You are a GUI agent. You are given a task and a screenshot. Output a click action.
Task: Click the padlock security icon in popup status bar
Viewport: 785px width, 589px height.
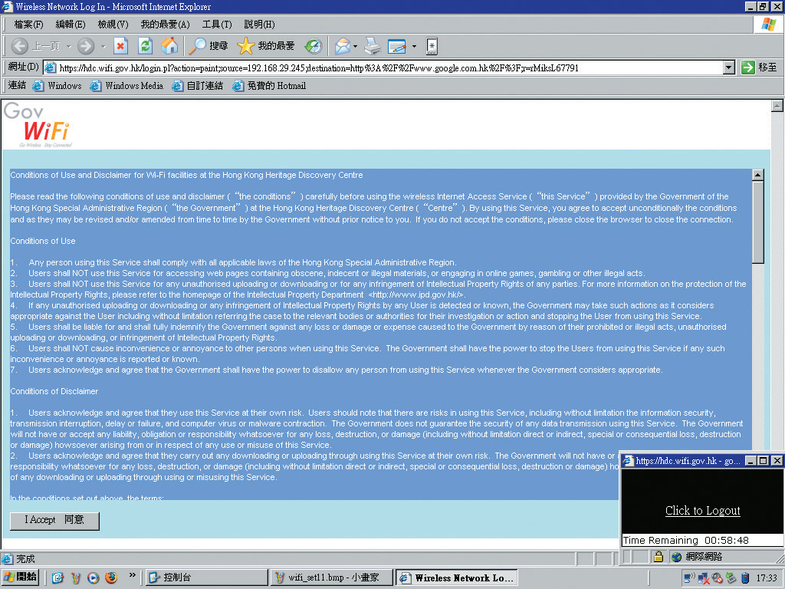[x=659, y=557]
